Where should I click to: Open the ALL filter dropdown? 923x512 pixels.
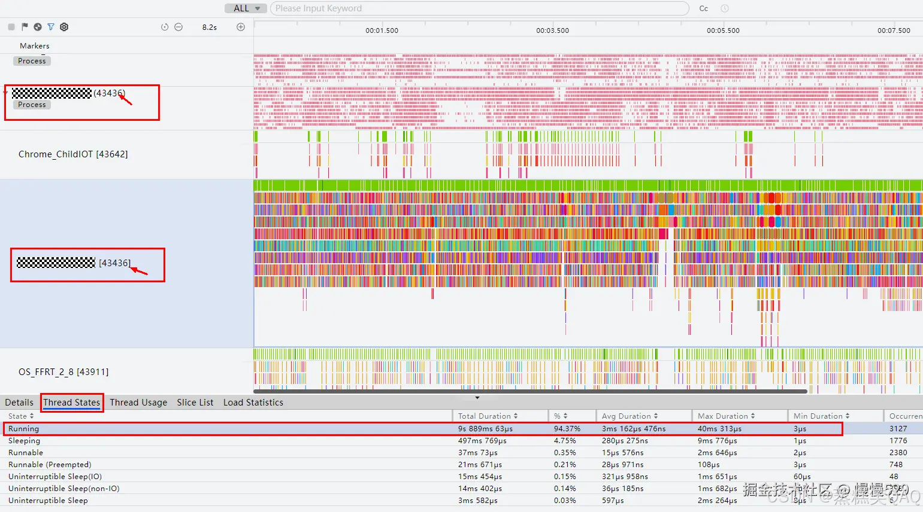pyautogui.click(x=246, y=8)
